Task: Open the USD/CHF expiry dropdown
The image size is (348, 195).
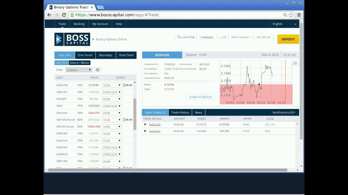Action: [x=111, y=92]
